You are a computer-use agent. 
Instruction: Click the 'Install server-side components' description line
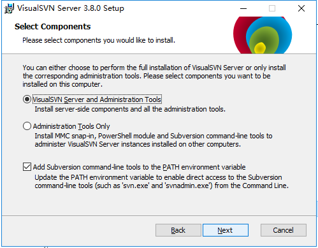pos(130,109)
